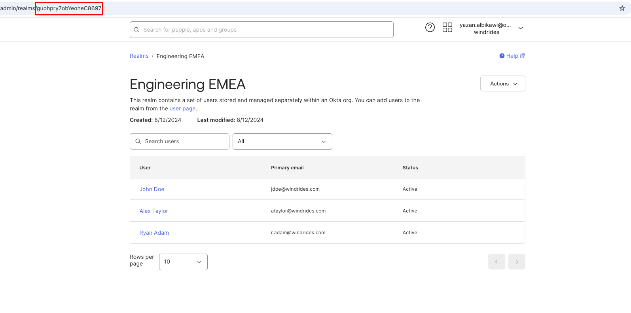Click the Search users magnifier icon
This screenshot has height=313, width=631.
[138, 141]
